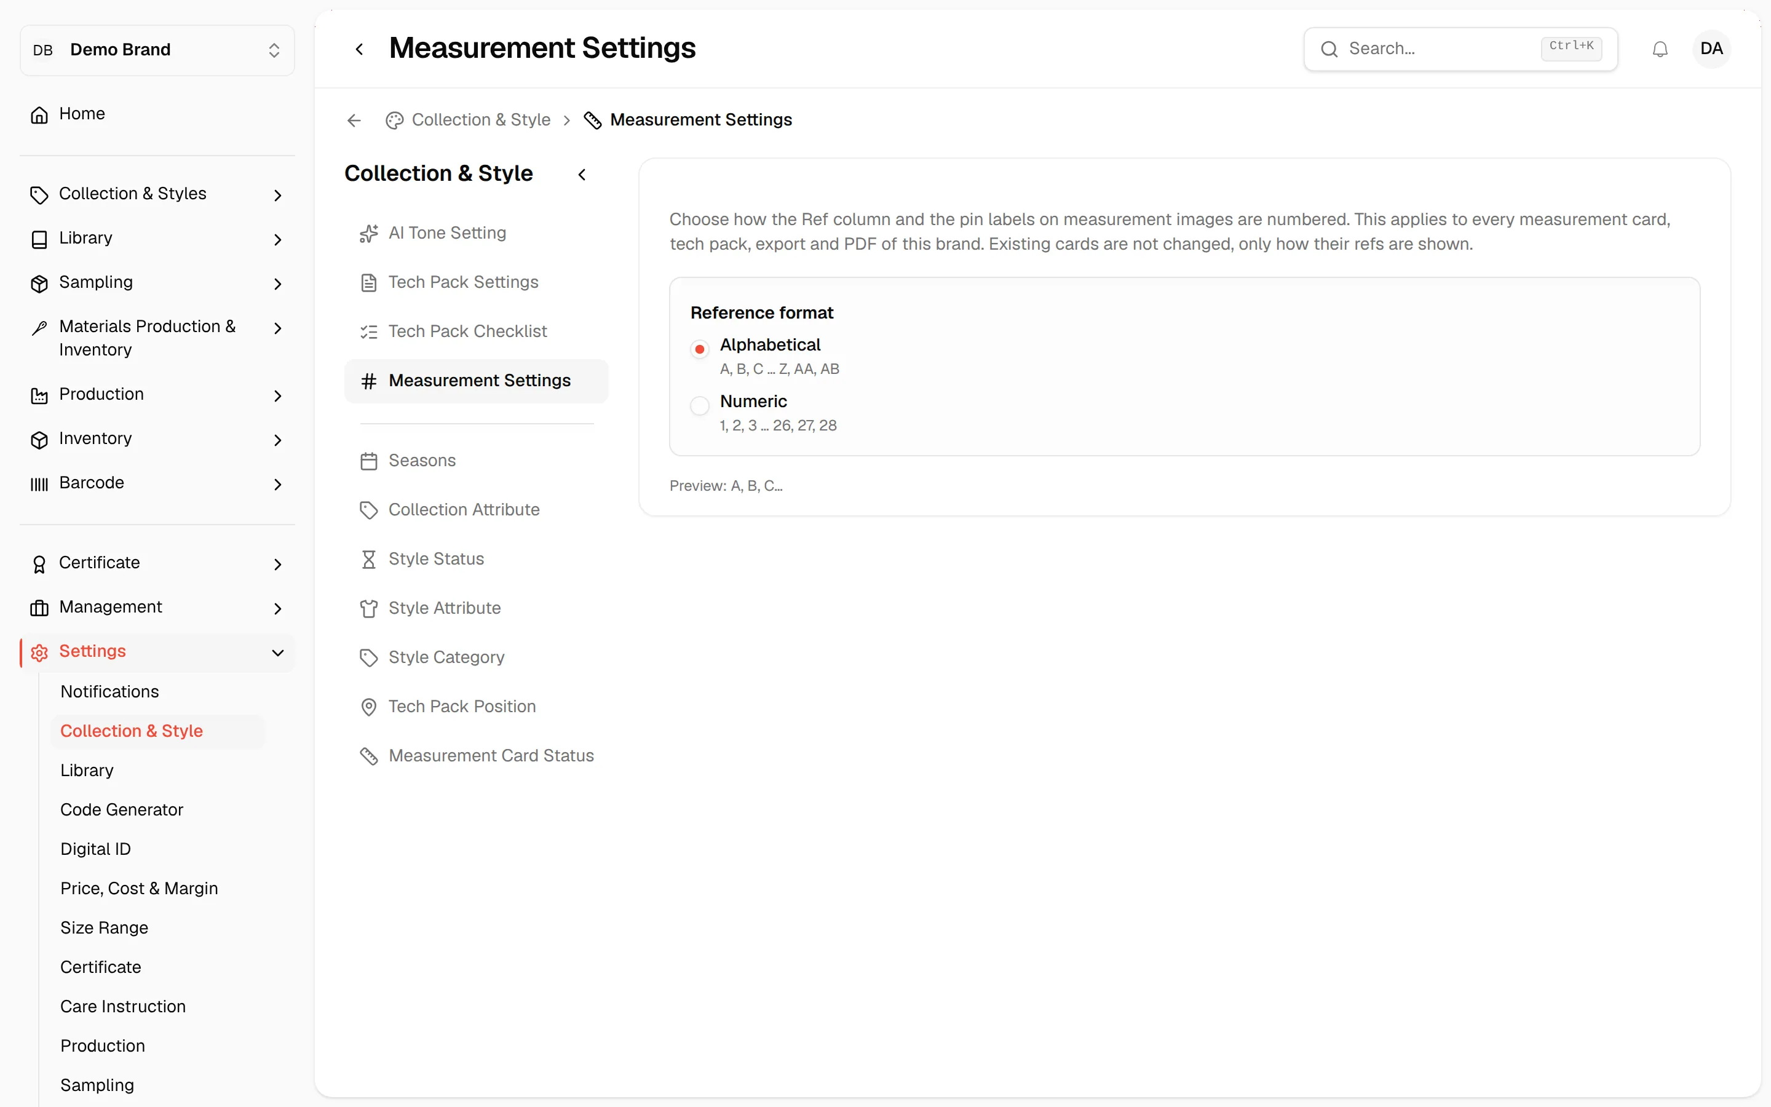The image size is (1771, 1107).
Task: Click the Tech Pack Position pin icon
Action: pyautogui.click(x=369, y=707)
